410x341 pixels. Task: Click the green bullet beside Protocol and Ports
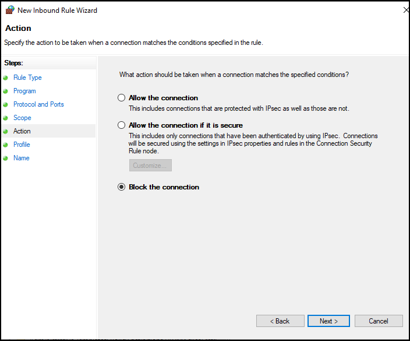click(x=5, y=105)
